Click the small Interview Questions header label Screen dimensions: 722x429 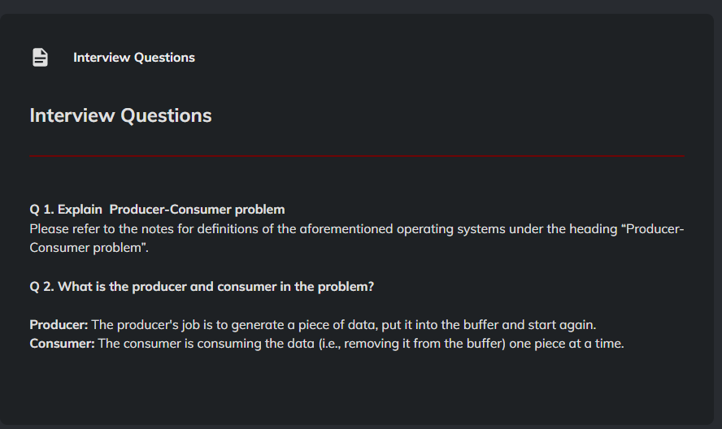pos(134,58)
